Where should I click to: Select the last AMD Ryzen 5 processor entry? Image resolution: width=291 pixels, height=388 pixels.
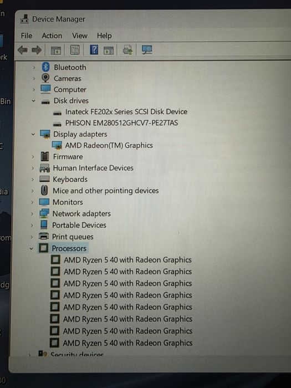(x=127, y=343)
